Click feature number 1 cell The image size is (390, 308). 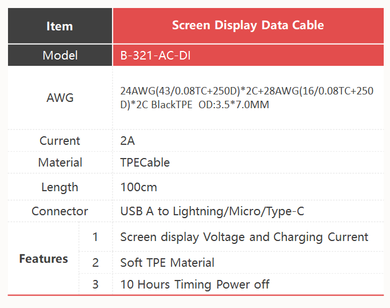(95, 237)
